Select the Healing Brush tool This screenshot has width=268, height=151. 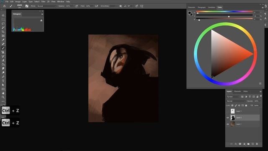pyautogui.click(x=3, y=44)
